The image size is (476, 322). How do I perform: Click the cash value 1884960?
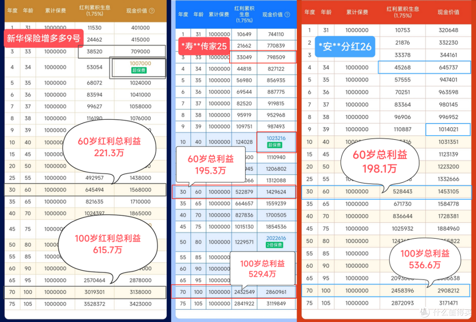448,229
